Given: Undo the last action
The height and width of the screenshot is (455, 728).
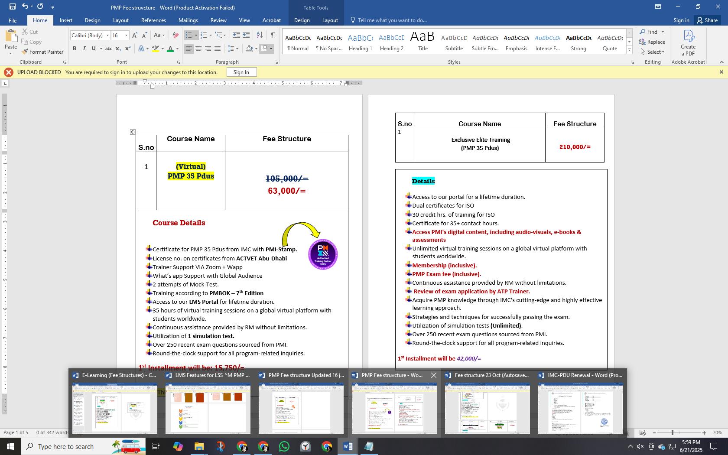Looking at the screenshot, I should point(25,6).
